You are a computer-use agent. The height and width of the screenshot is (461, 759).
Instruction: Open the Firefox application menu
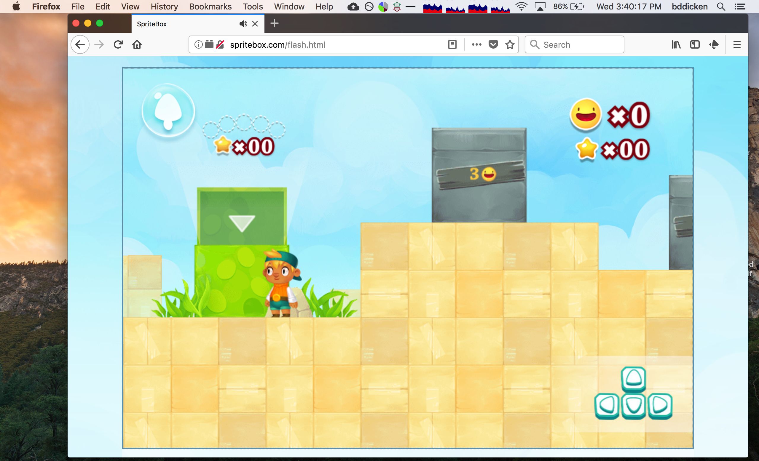coord(46,7)
